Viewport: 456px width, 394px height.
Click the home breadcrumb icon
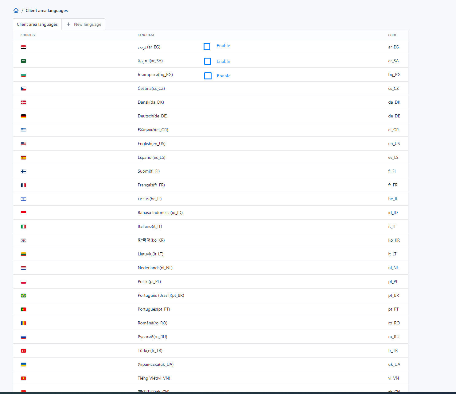pos(16,10)
